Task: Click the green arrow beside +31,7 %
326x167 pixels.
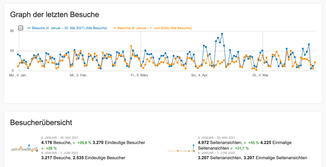Action: tap(232, 149)
